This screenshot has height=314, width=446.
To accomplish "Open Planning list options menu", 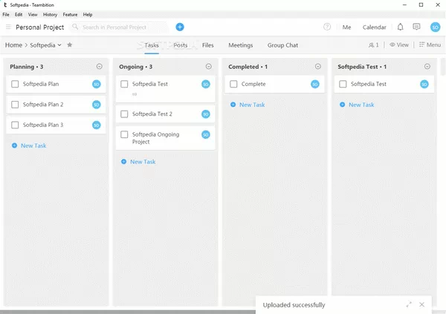I will [x=100, y=67].
